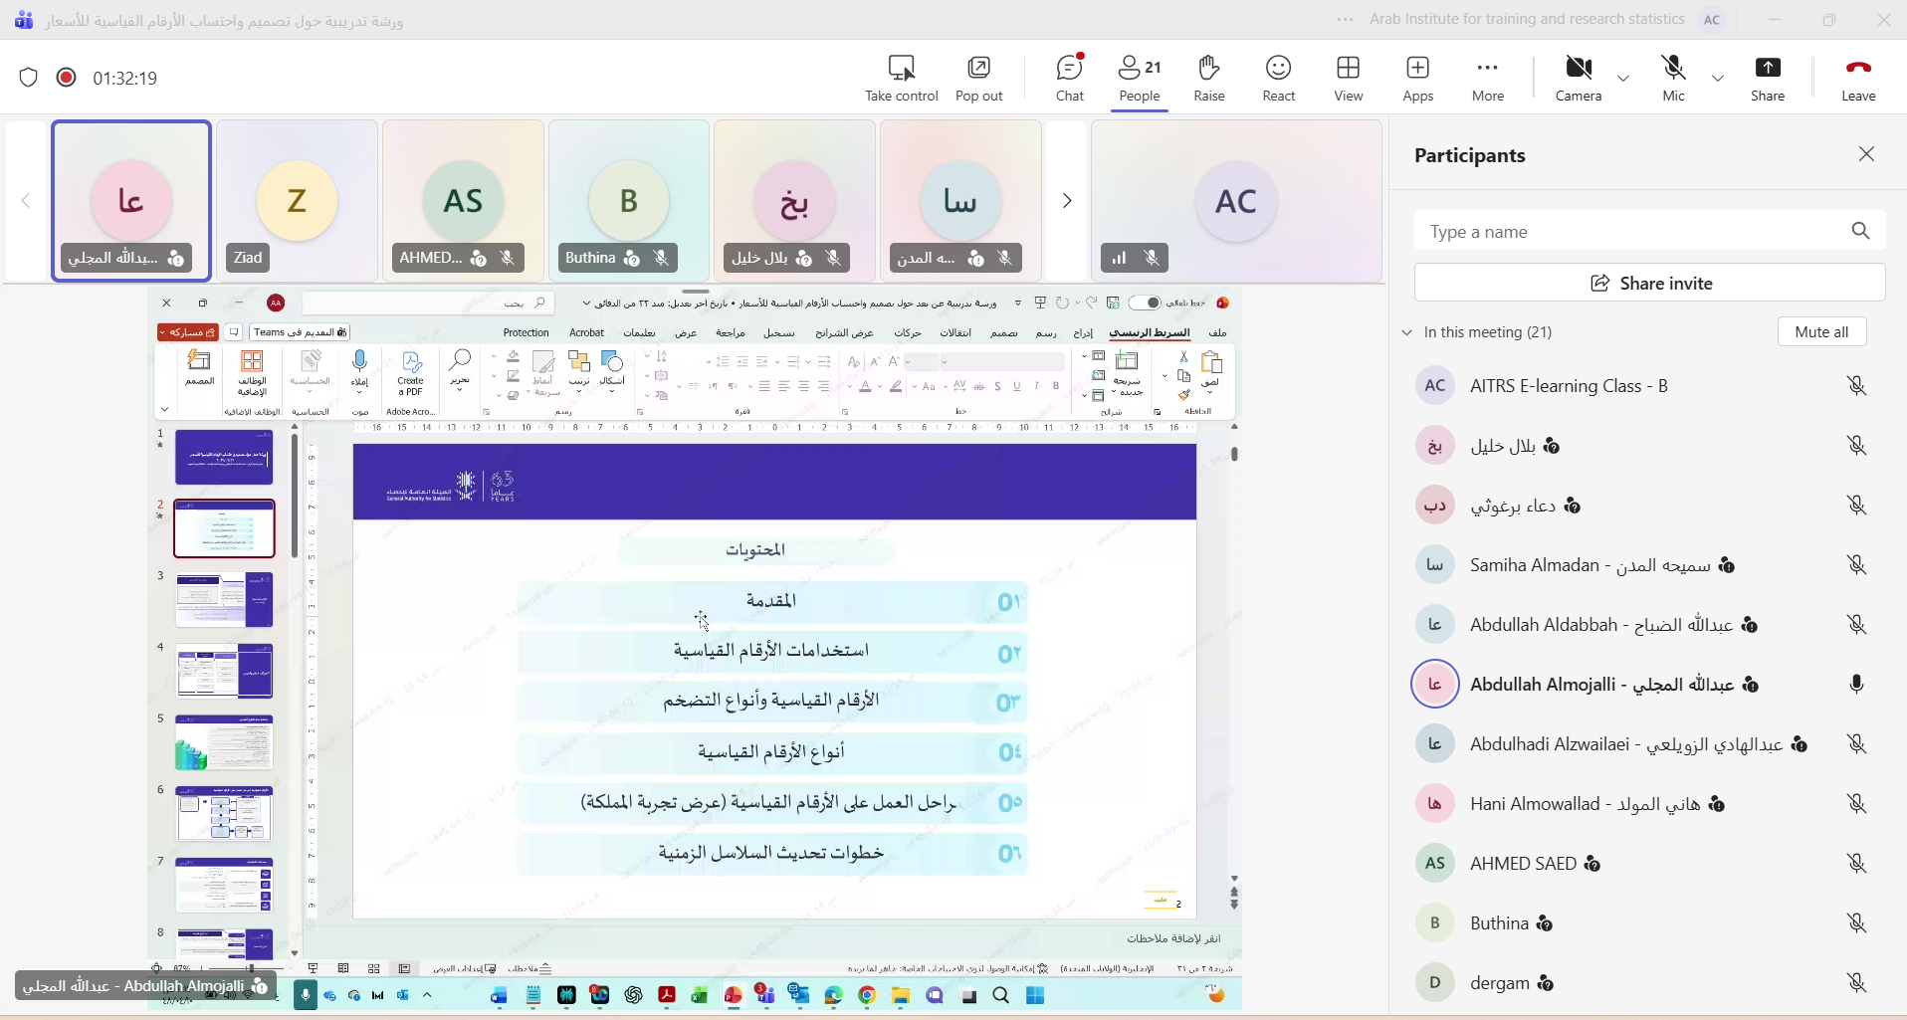
Task: Turn on the Camera
Action: tap(1579, 78)
